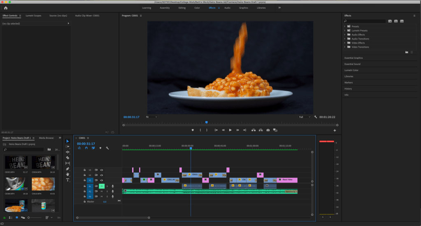Solo audio track A2
This screenshot has width=421, height=226.
[107, 191]
